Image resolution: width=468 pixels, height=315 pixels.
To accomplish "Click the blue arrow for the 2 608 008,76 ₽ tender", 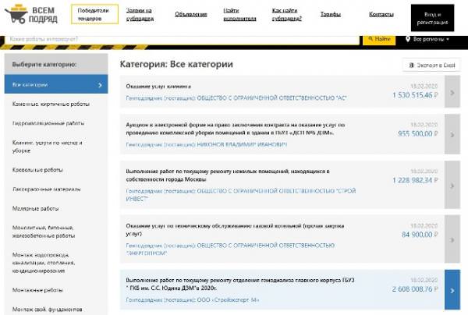I will pyautogui.click(x=452, y=291).
